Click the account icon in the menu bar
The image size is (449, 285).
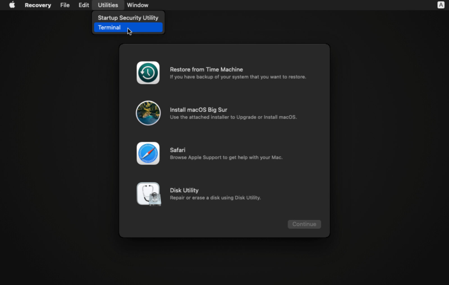point(441,5)
